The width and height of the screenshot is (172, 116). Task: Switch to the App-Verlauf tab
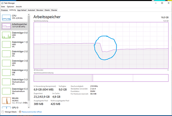tap(22, 10)
